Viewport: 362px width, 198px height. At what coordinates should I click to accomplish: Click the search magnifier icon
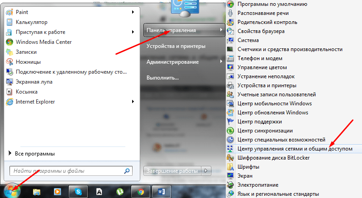(127, 171)
